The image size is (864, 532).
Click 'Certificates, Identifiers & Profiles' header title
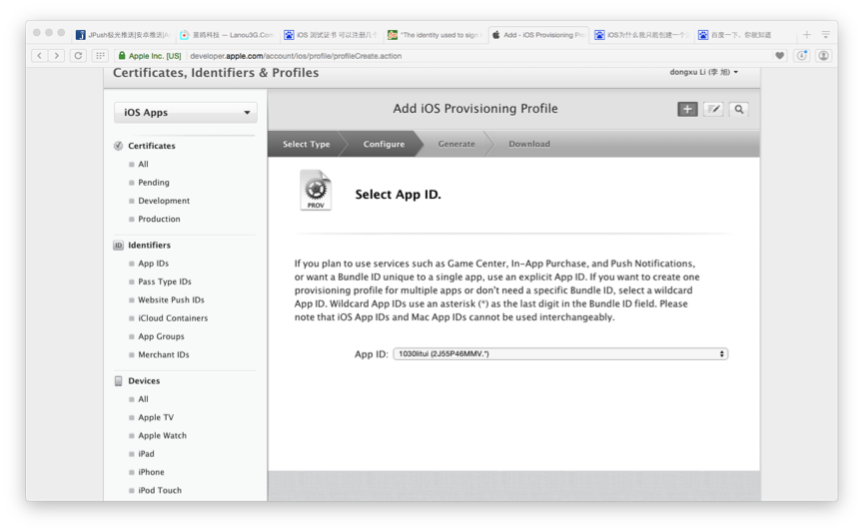click(x=216, y=73)
